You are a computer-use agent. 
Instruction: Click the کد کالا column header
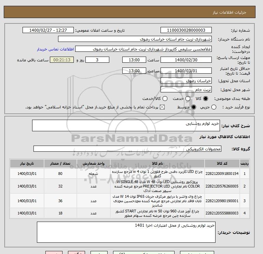pos(222,164)
